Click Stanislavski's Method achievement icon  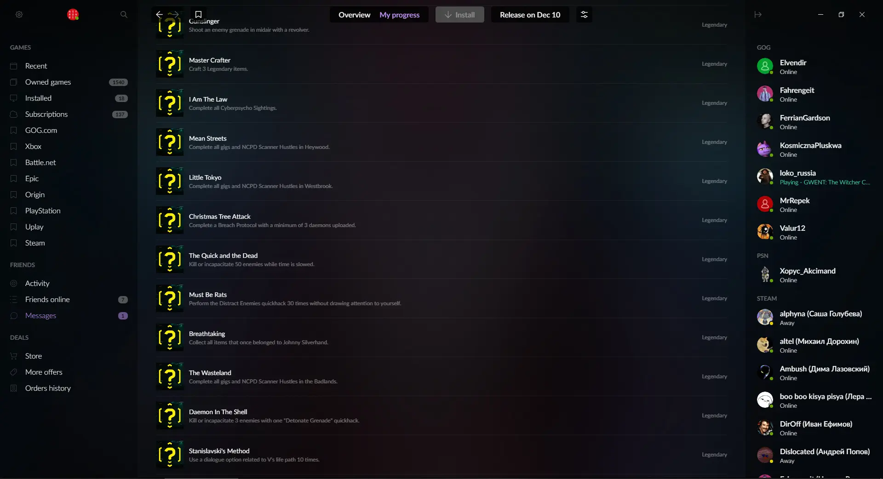point(170,455)
